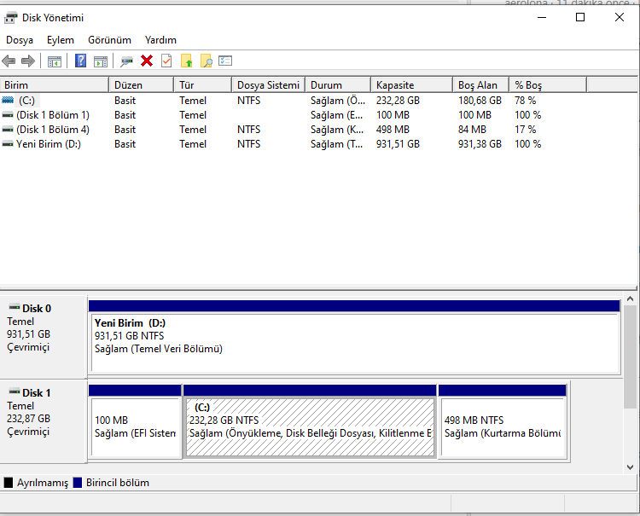Open the Eylem menu
The height and width of the screenshot is (516, 640).
click(61, 40)
